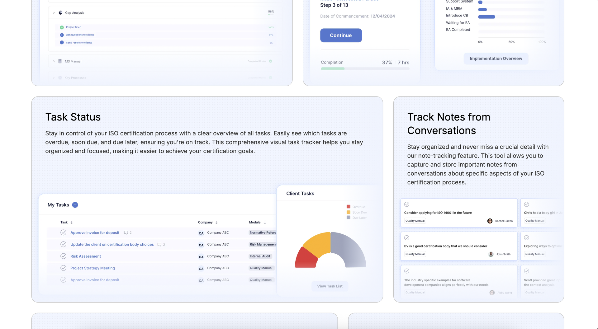Screen dimensions: 598x329
Task: Click the red Overdue legend swatch
Action: pyautogui.click(x=349, y=207)
